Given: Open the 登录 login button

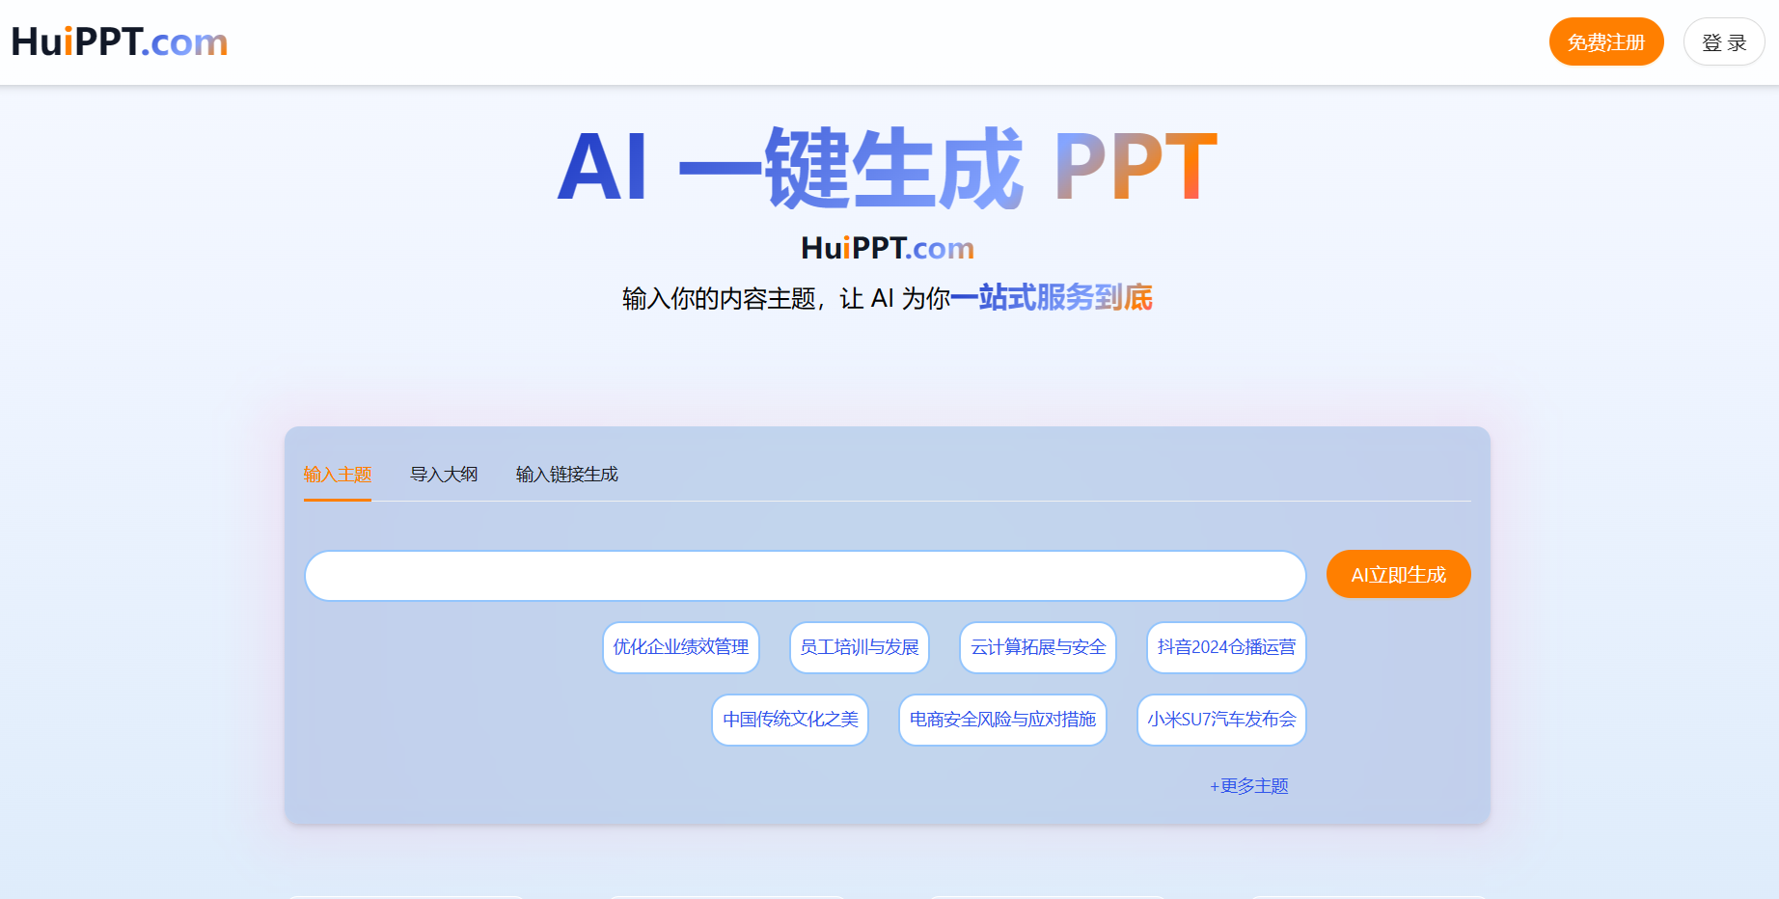Looking at the screenshot, I should coord(1723,42).
